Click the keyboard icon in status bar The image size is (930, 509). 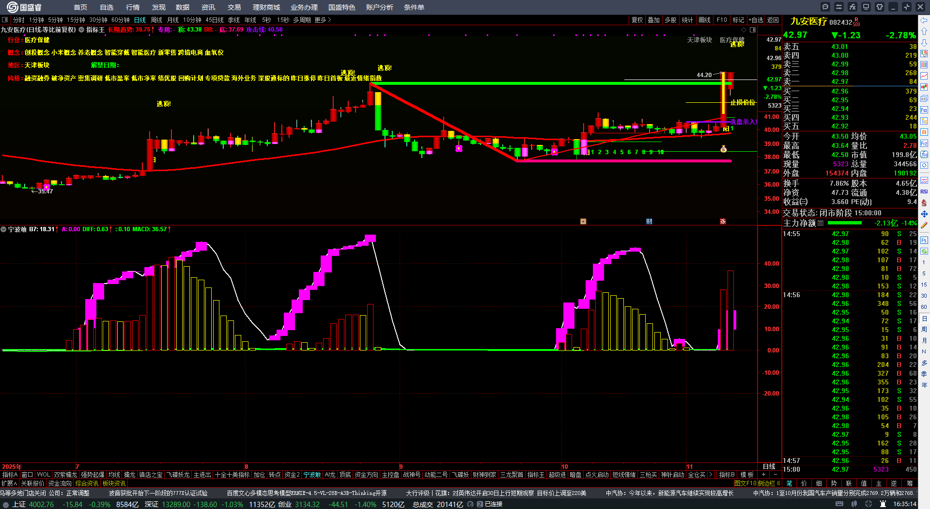point(839,504)
